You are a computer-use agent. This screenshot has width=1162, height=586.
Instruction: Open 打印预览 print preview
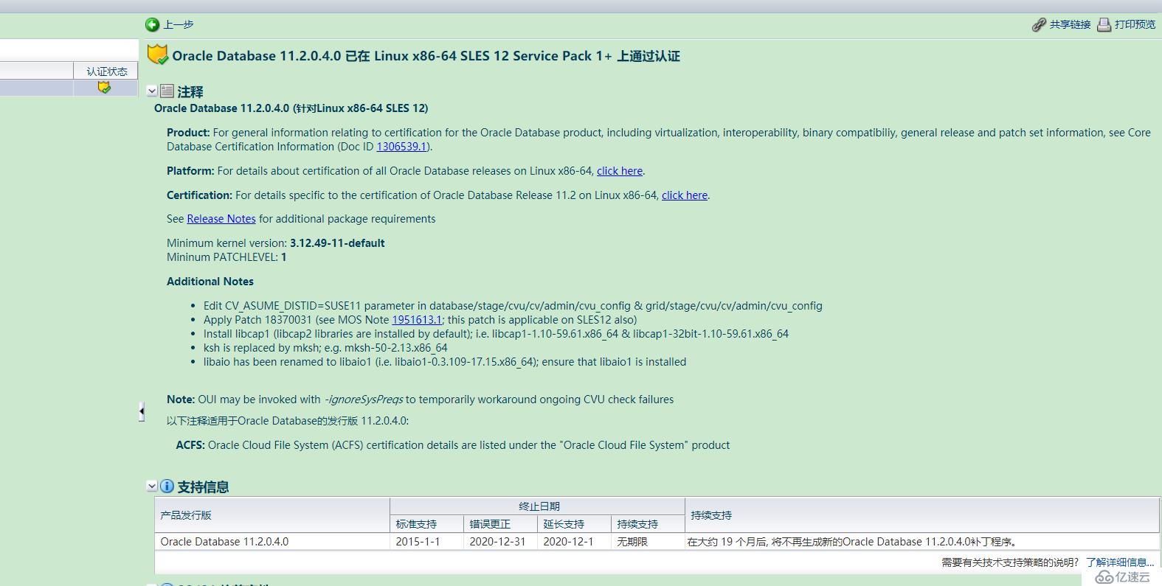pos(1135,24)
